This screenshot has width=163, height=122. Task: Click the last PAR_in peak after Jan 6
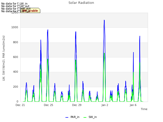[140, 36]
